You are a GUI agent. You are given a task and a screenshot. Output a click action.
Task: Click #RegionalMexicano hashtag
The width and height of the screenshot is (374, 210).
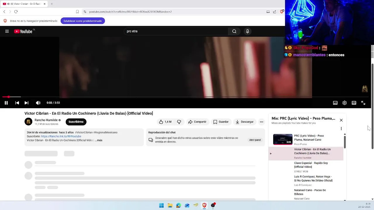pos(105,132)
